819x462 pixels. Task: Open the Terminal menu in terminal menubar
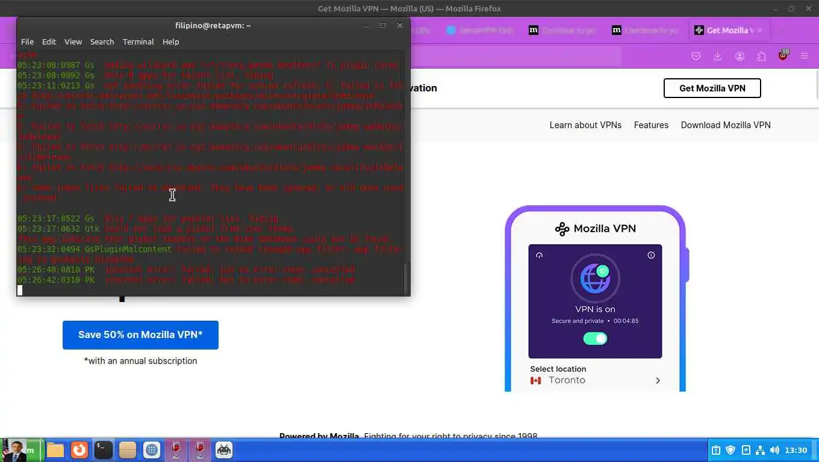coord(139,42)
